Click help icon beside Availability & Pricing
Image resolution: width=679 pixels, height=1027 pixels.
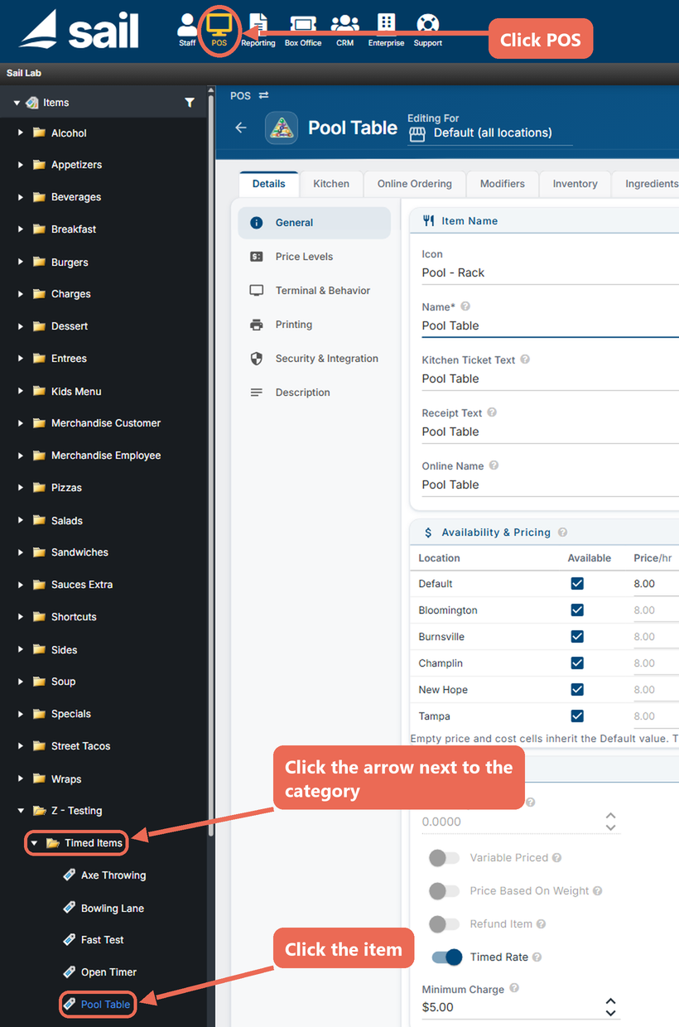(x=563, y=533)
